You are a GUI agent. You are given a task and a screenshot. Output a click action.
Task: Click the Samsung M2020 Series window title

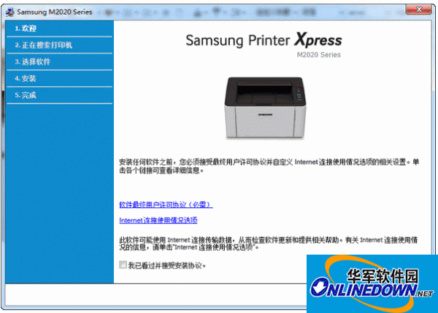55,12
